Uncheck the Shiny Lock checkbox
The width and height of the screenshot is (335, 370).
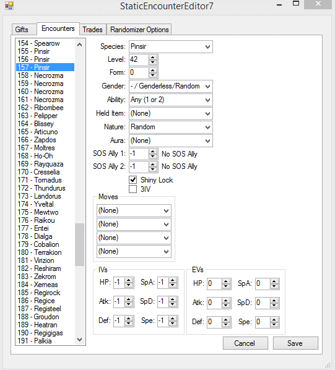pyautogui.click(x=133, y=180)
